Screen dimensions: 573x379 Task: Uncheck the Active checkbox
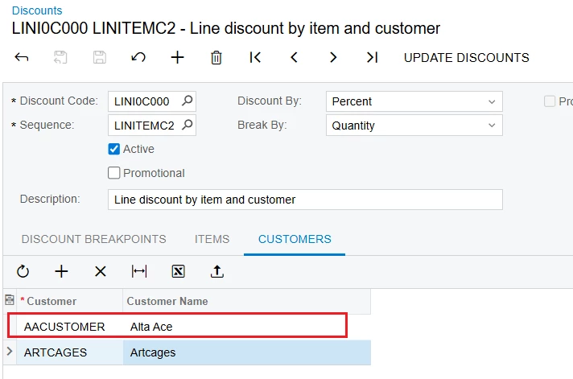(114, 149)
